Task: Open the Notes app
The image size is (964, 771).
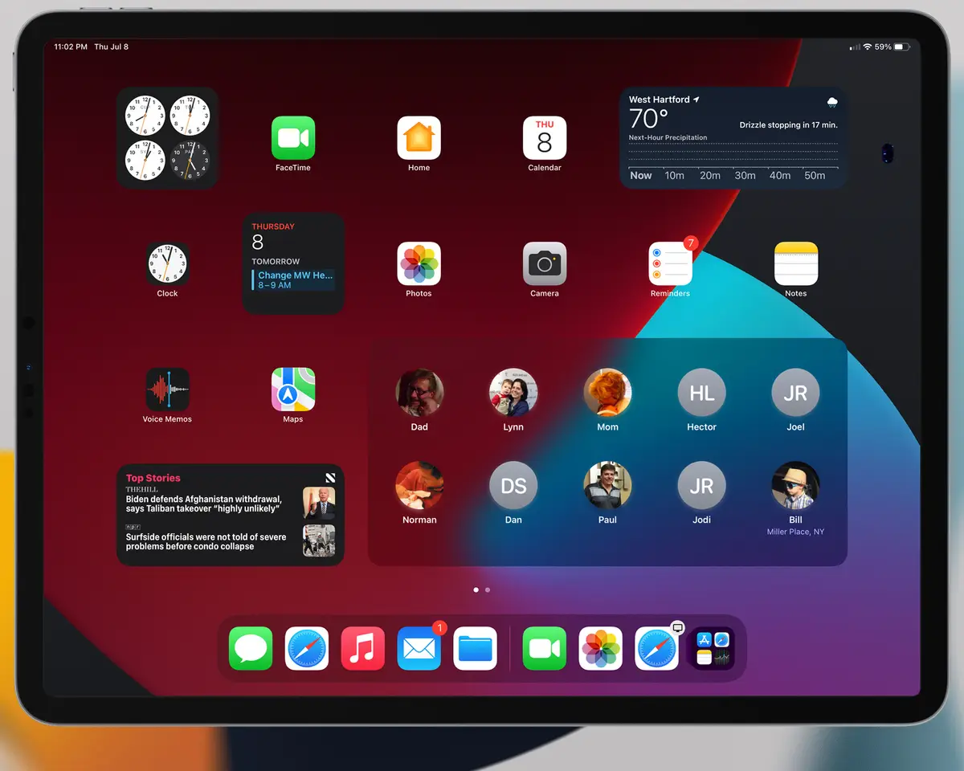Action: (x=796, y=263)
